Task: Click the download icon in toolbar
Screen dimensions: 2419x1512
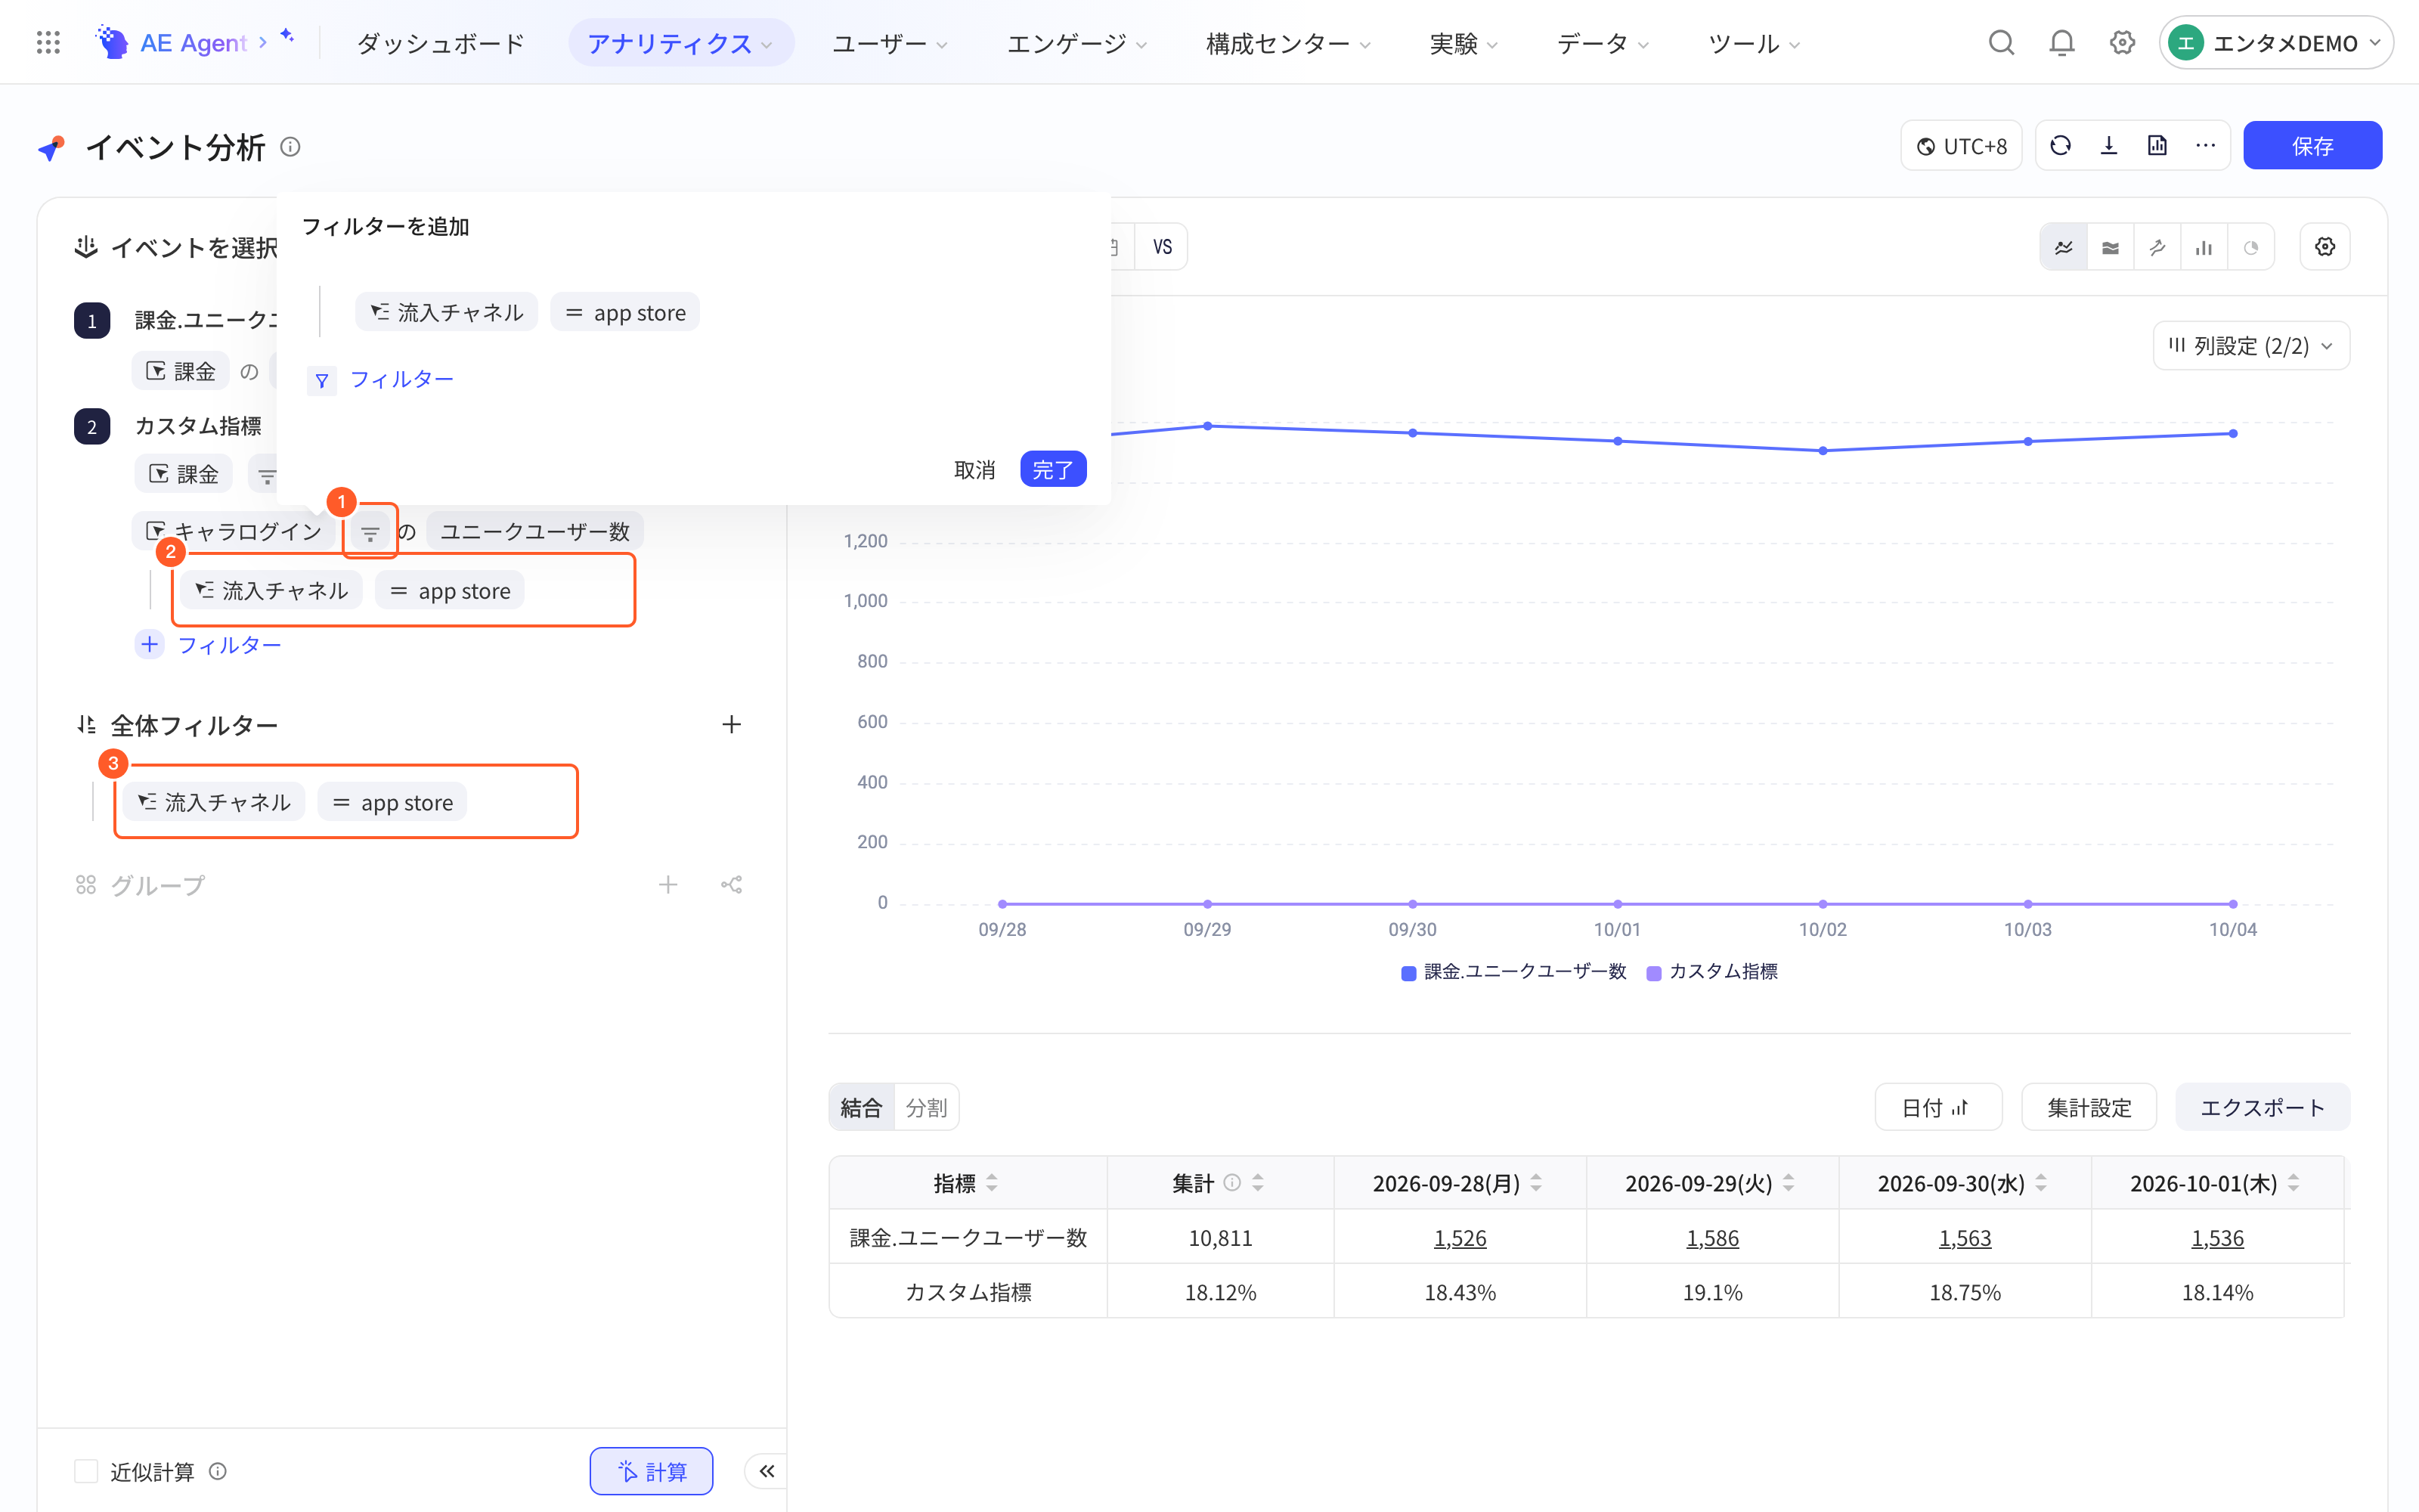Action: (2109, 146)
